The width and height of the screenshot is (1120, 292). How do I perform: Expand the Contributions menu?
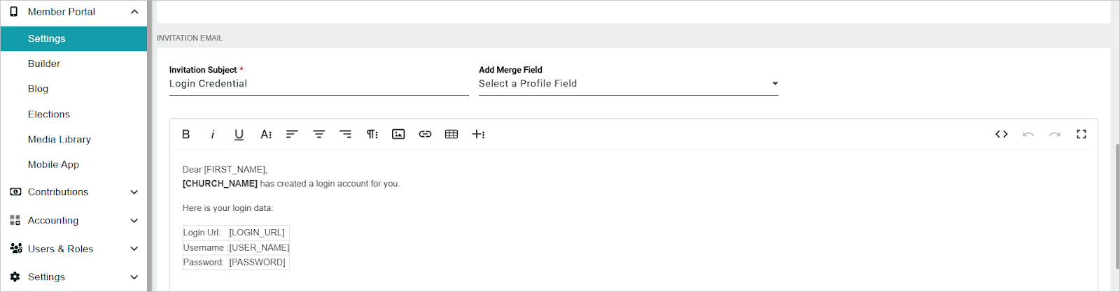[73, 192]
